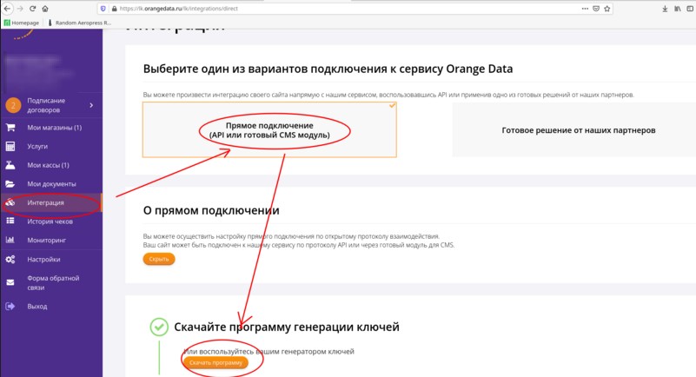Click the orange Скрыть button
This screenshot has height=377, width=696.
click(x=159, y=259)
